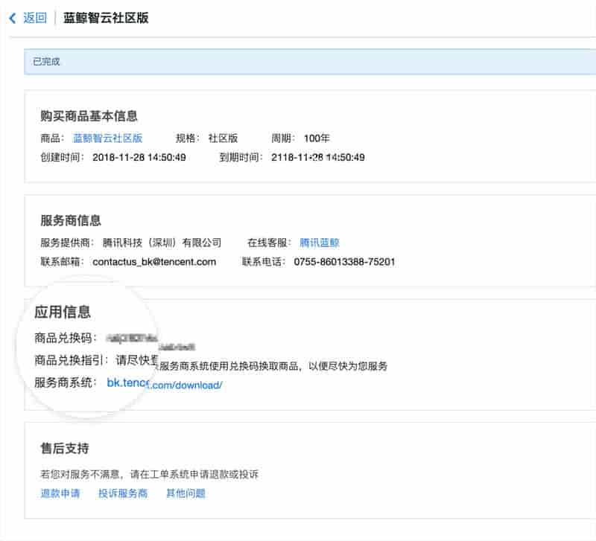Open the 腾讯蓝鲸 online customer service link
Image resolution: width=596 pixels, height=541 pixels.
click(x=320, y=243)
